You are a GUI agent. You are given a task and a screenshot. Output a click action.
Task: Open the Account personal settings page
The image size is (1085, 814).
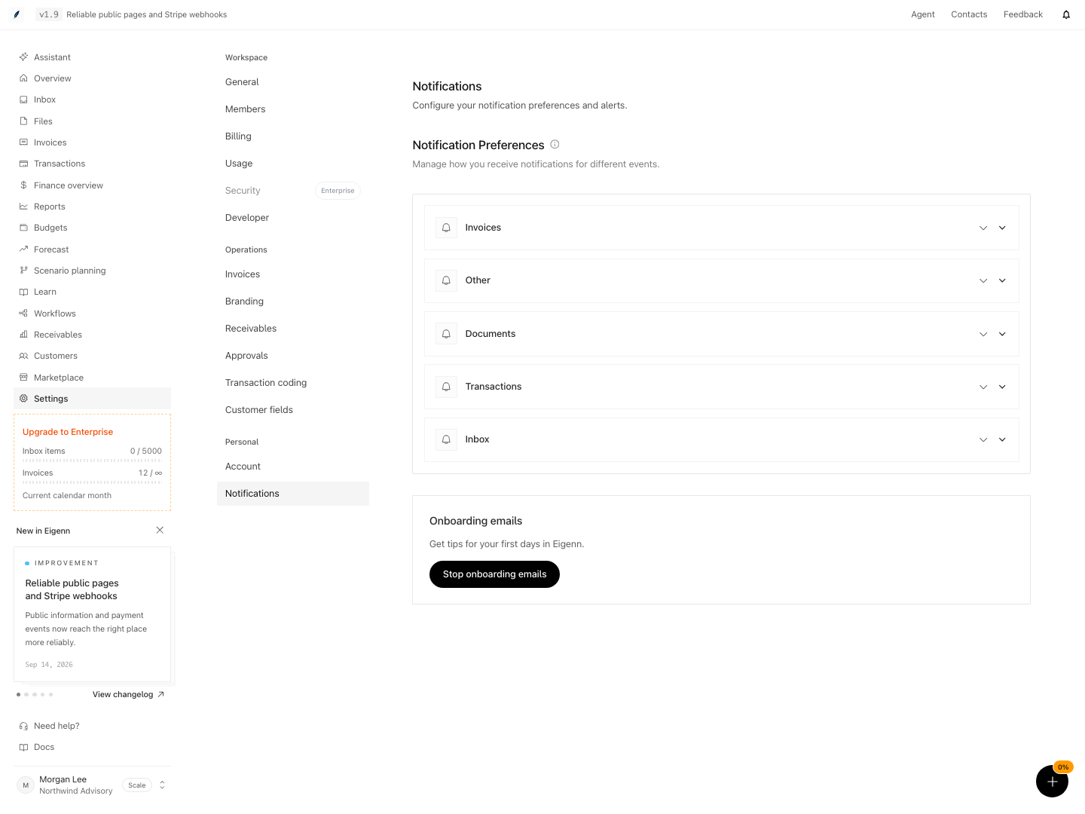(293, 467)
